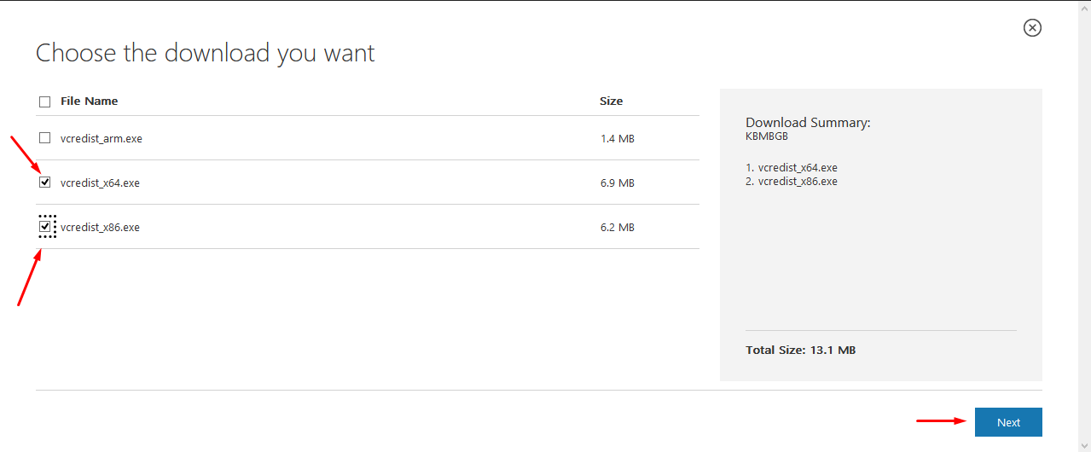Click the Size column header
1091x452 pixels.
coord(611,101)
